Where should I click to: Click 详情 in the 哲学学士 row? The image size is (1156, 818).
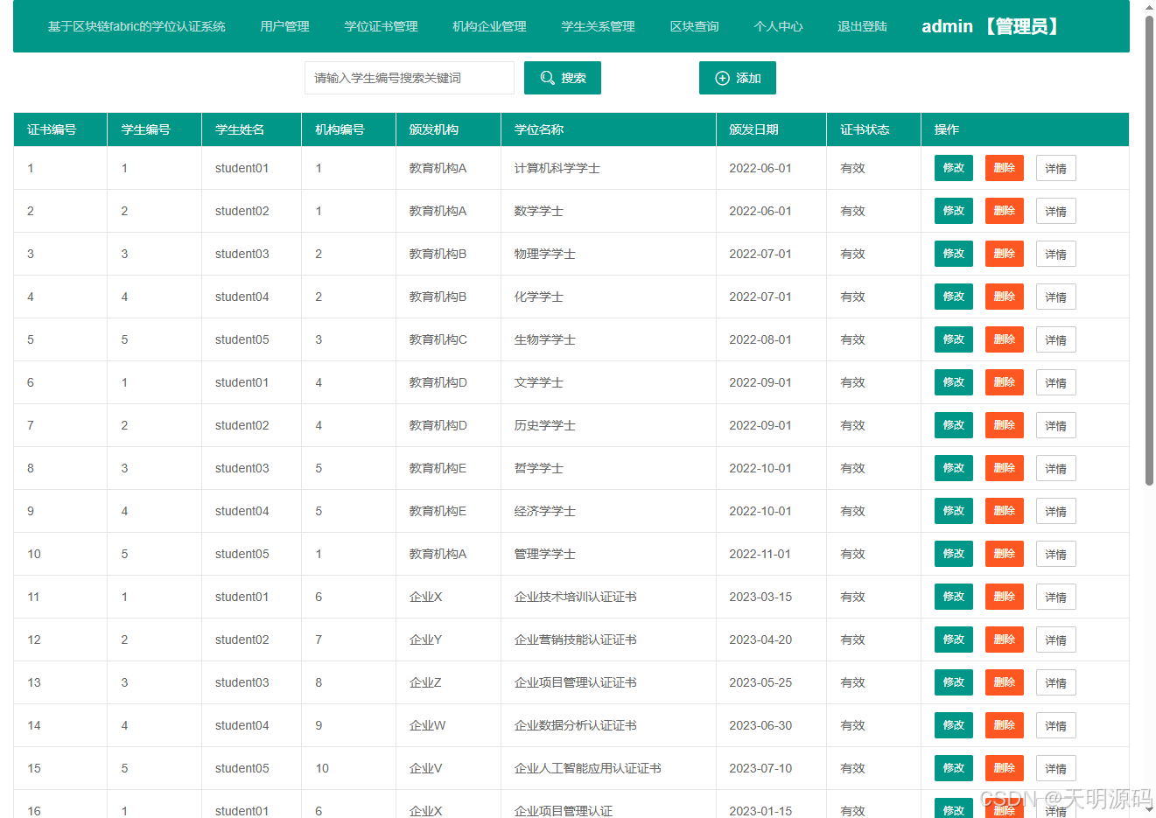[x=1056, y=468]
